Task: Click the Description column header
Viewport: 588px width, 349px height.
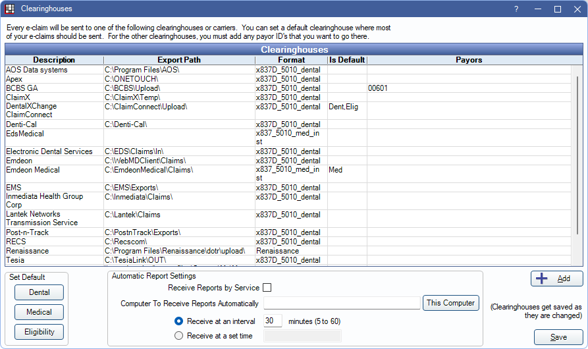Action: tap(54, 60)
